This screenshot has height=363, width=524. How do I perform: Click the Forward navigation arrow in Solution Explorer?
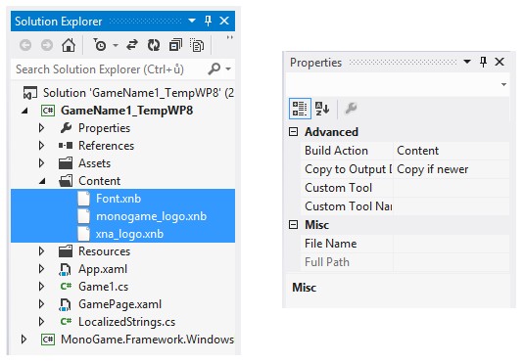[47, 45]
